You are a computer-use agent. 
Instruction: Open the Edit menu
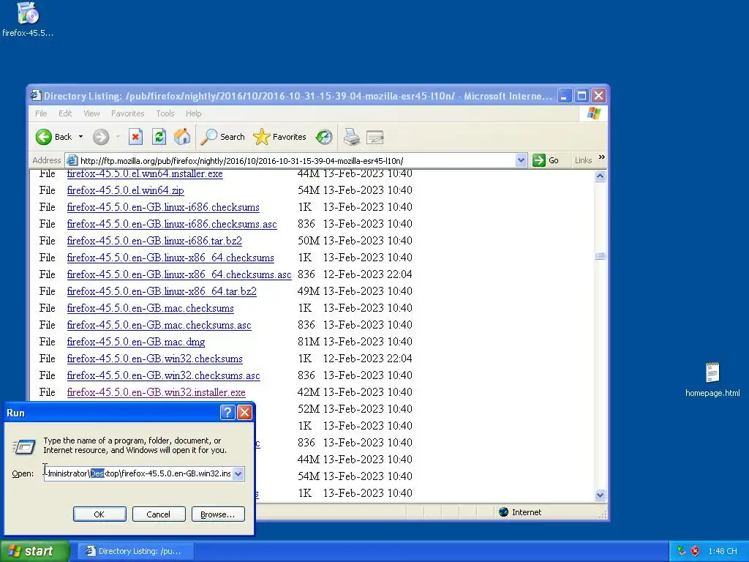(x=65, y=113)
